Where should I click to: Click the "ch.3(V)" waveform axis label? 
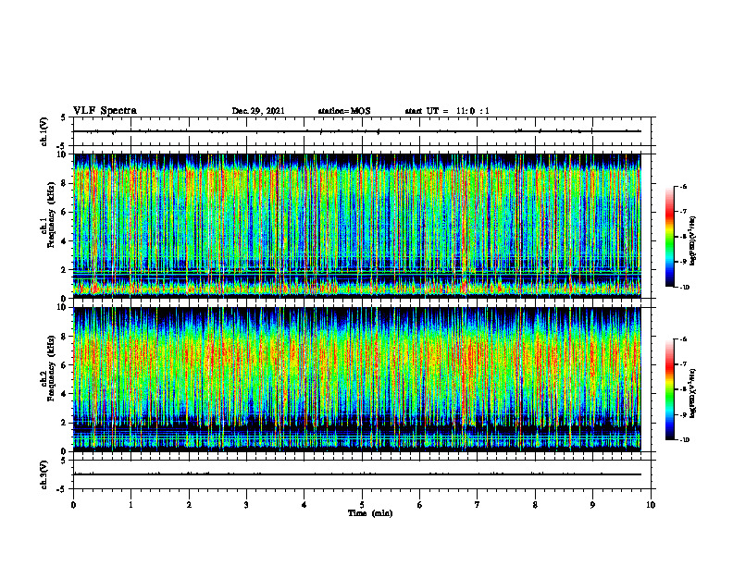coord(43,474)
